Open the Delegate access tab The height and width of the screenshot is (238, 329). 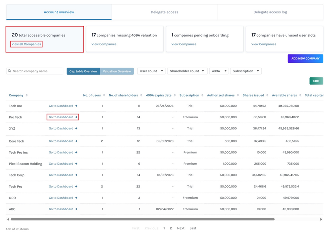pyautogui.click(x=164, y=12)
